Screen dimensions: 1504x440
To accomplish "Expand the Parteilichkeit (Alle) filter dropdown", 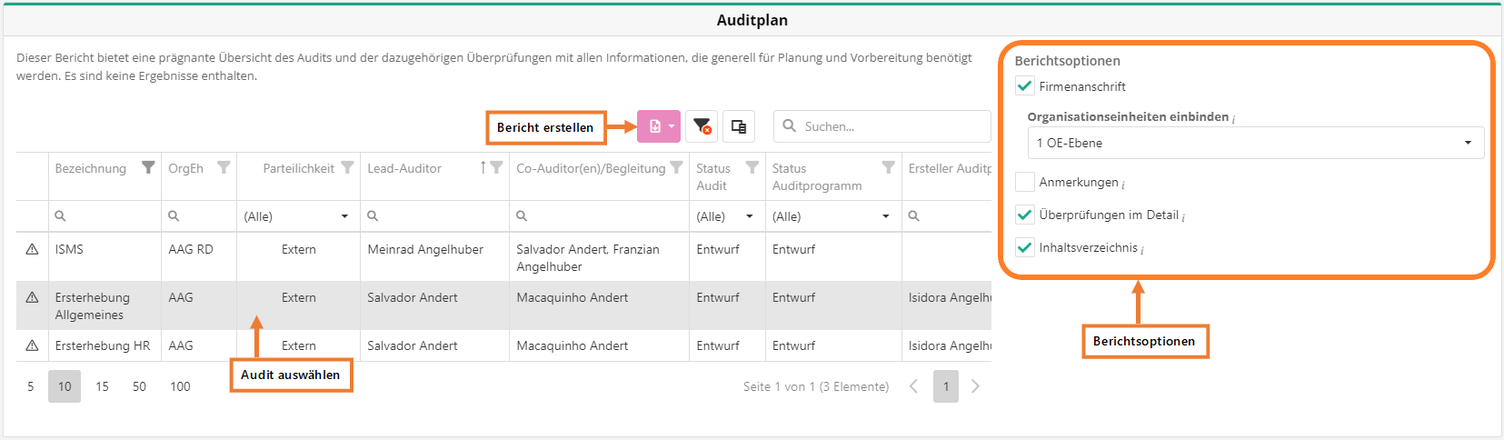I will [296, 216].
